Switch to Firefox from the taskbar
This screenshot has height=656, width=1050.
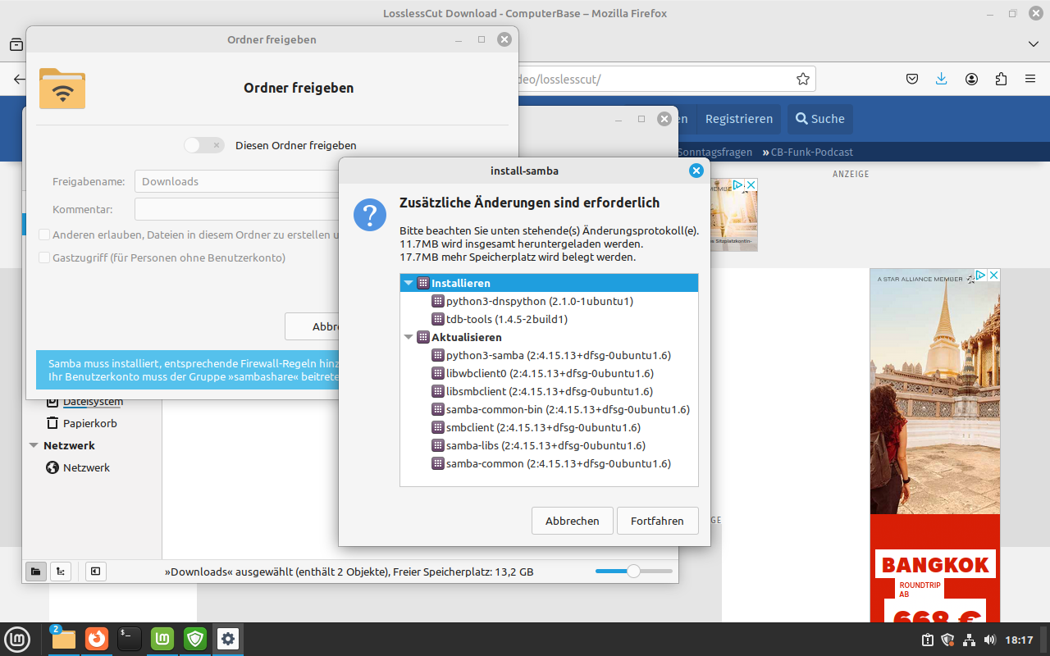click(x=97, y=639)
